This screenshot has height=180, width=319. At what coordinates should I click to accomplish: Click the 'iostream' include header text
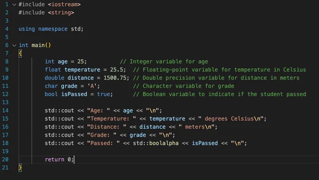(x=64, y=4)
